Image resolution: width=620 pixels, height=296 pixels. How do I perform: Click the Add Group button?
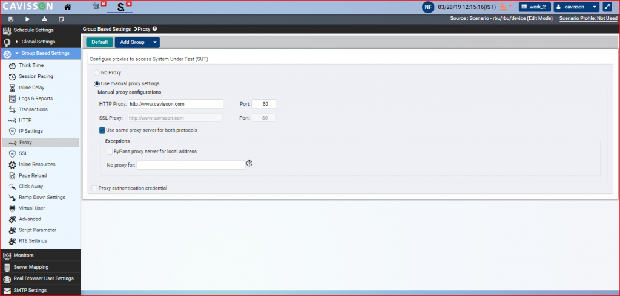pos(133,42)
